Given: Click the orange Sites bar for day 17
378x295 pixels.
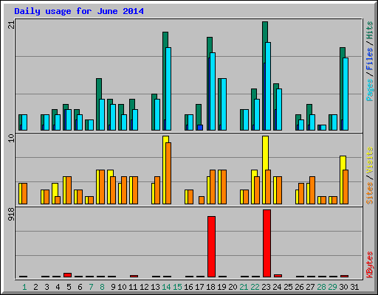Looking at the screenshot, I should tap(202, 200).
